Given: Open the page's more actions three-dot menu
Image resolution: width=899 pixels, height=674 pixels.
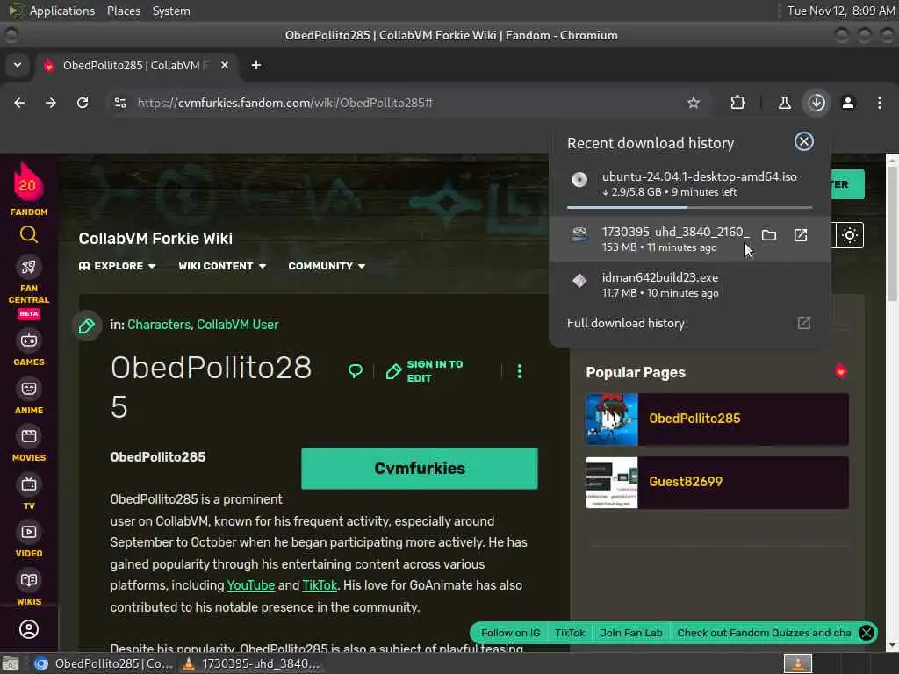Looking at the screenshot, I should point(520,371).
